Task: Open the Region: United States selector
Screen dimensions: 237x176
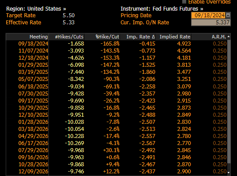Action: coord(36,8)
